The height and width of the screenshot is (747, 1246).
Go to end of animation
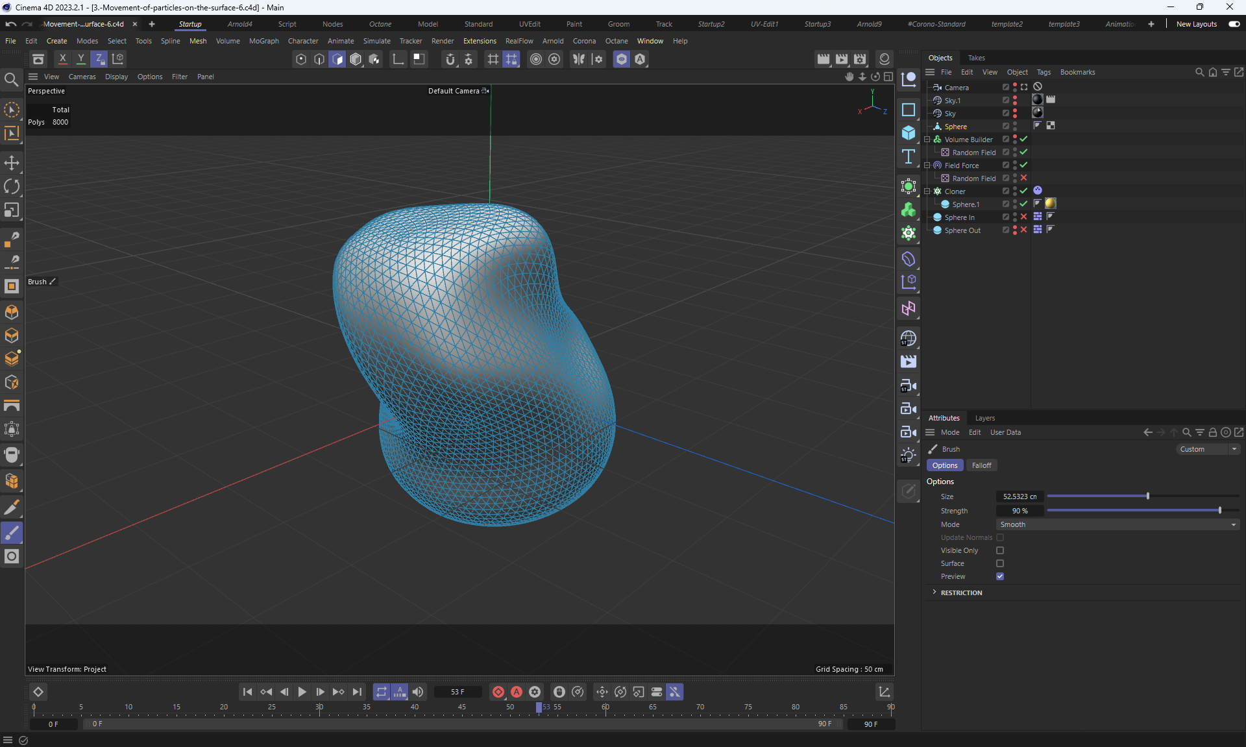(357, 692)
